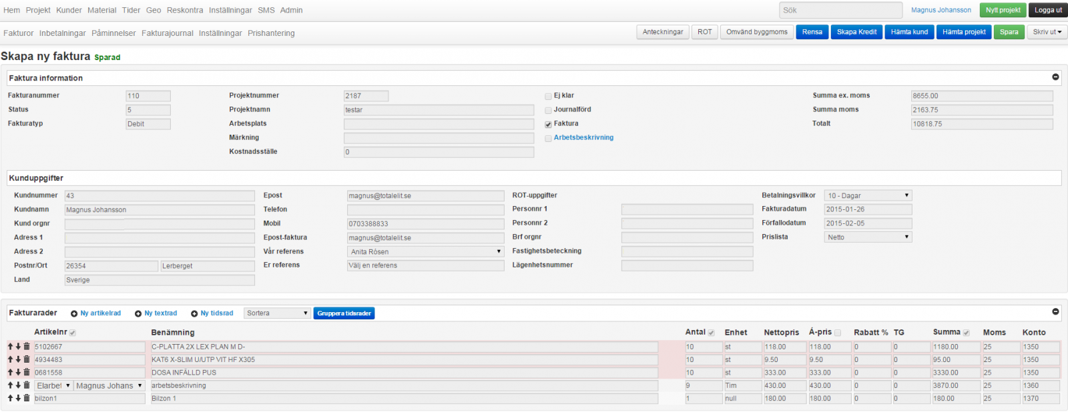
Task: Uncheck the Faktura checkbox
Action: pyautogui.click(x=548, y=124)
